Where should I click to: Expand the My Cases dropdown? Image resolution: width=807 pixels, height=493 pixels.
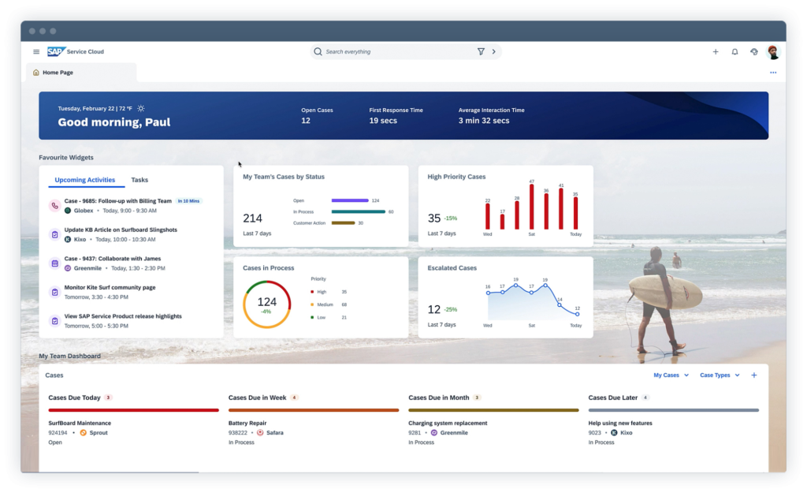[671, 375]
